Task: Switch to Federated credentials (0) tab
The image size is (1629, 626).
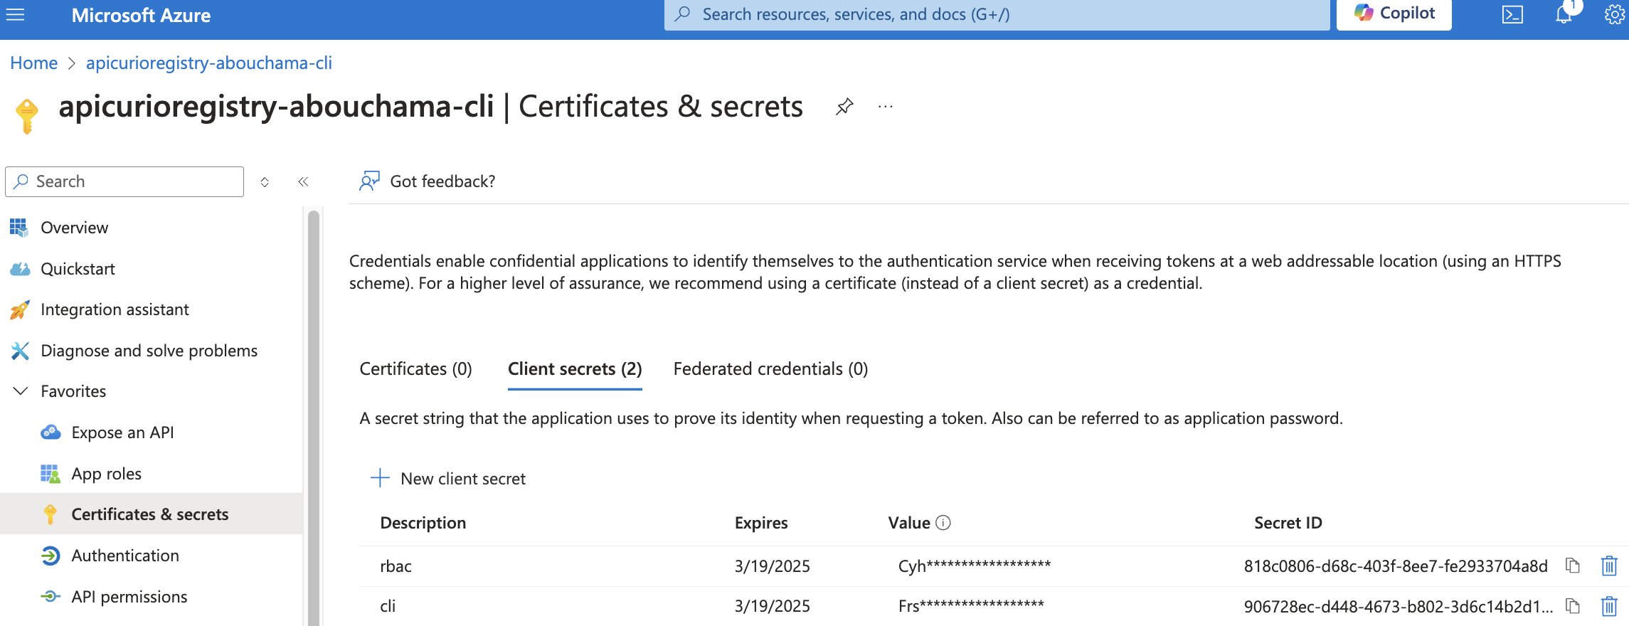Action: pos(770,368)
